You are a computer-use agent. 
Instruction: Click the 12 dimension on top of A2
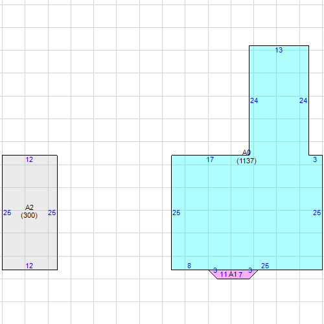pyautogui.click(x=29, y=159)
